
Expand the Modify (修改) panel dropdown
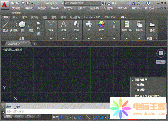51,39
